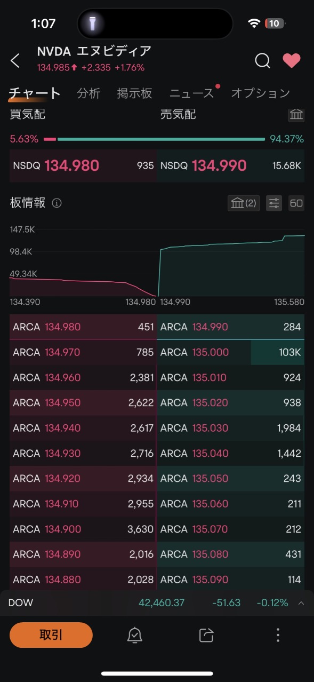Open the exchange selector showing (2)
The width and height of the screenshot is (314, 682).
tap(244, 203)
